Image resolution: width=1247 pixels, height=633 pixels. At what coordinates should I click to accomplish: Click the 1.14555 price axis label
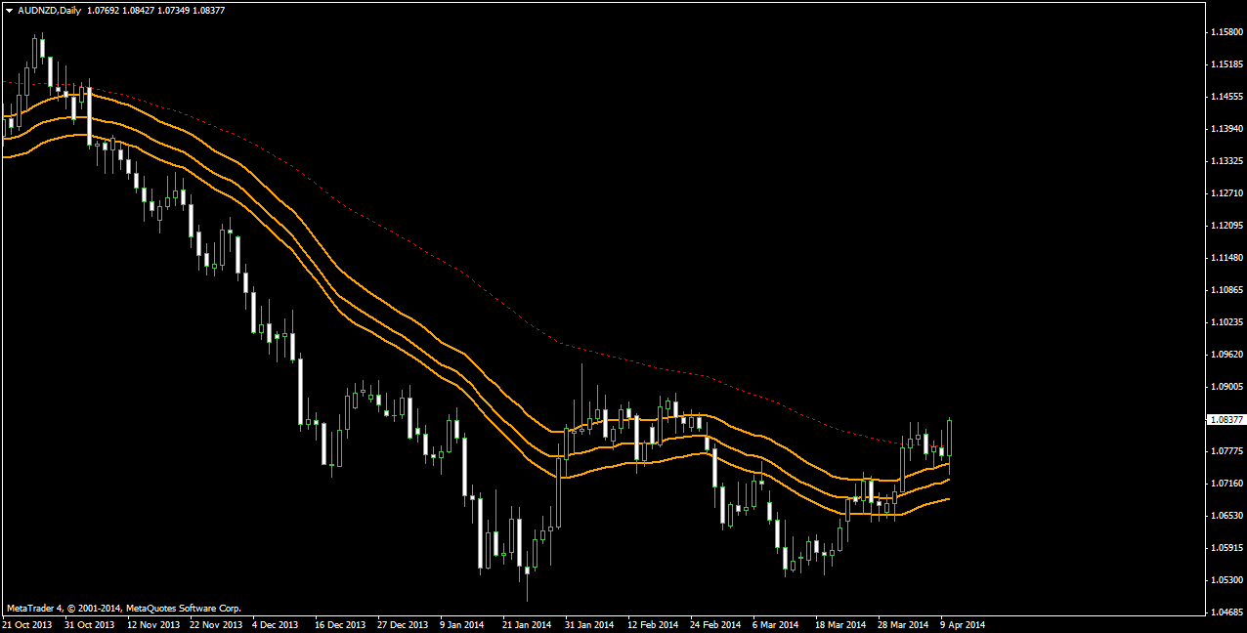[x=1225, y=97]
